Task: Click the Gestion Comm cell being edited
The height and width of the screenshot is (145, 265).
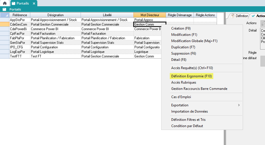Action: (149, 24)
